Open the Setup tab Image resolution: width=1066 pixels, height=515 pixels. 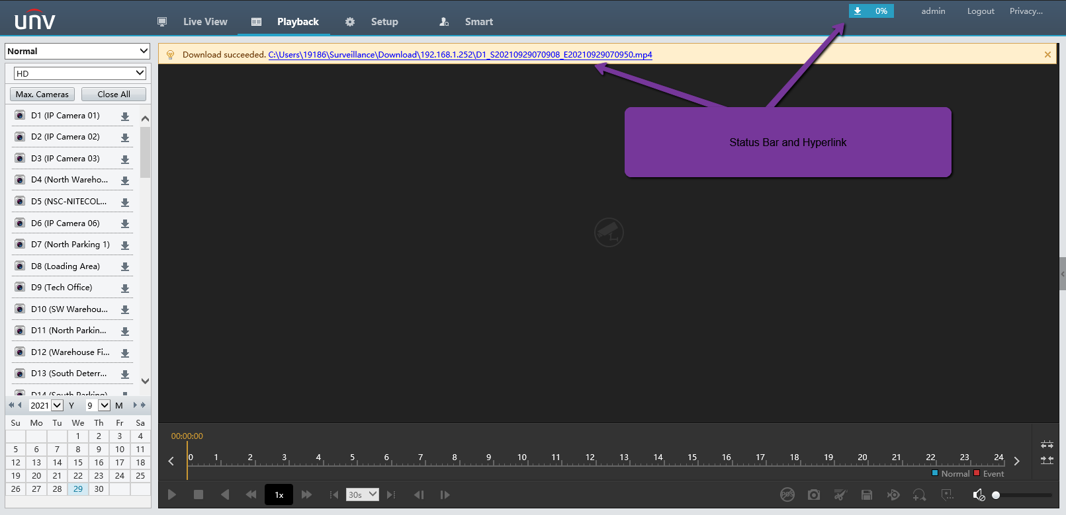(384, 22)
